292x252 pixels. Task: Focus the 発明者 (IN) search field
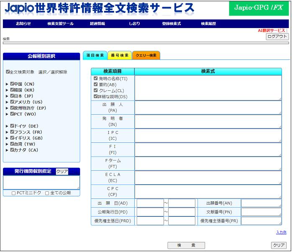pyautogui.click(x=208, y=121)
